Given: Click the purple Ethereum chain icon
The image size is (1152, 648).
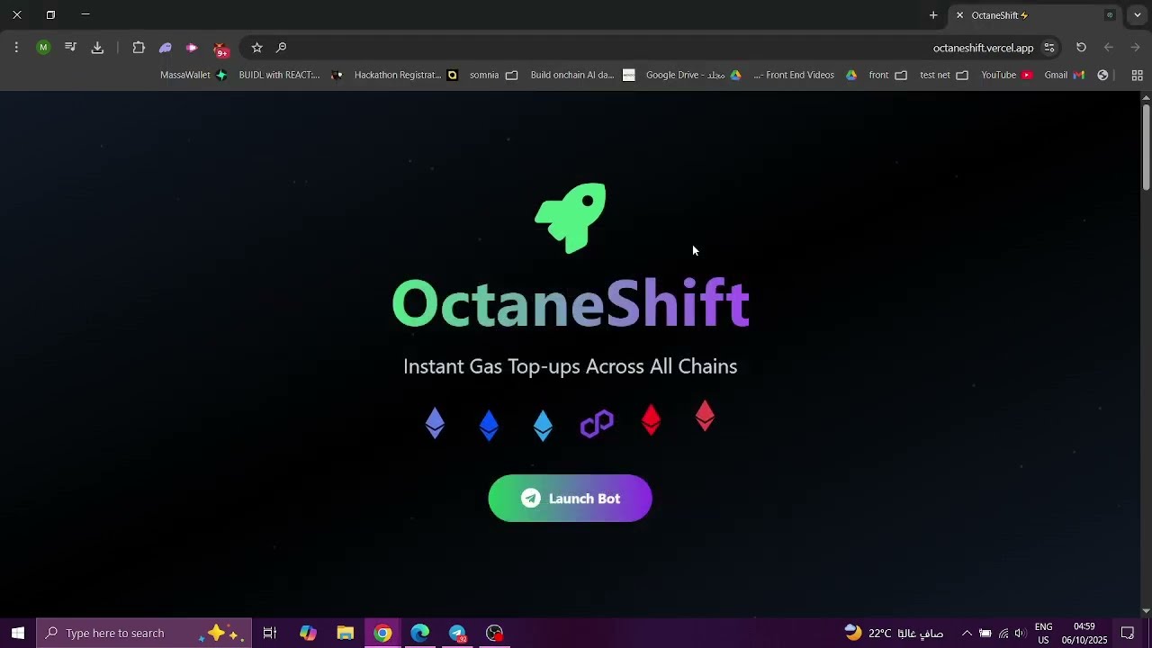Looking at the screenshot, I should pos(435,423).
